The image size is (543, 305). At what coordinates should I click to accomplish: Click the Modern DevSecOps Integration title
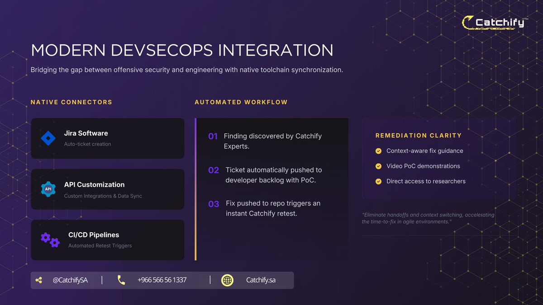pyautogui.click(x=182, y=50)
